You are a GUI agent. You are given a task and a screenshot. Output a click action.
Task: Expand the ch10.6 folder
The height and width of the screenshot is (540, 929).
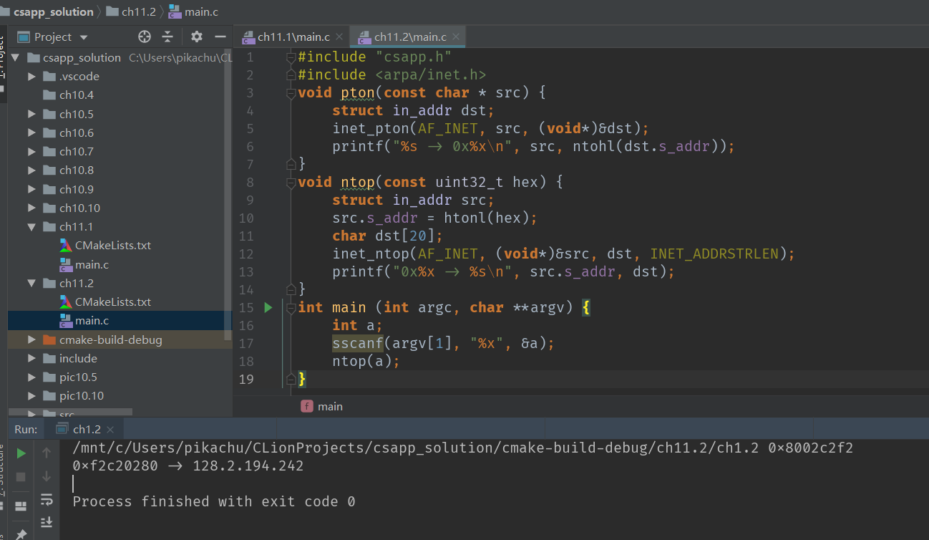31,132
